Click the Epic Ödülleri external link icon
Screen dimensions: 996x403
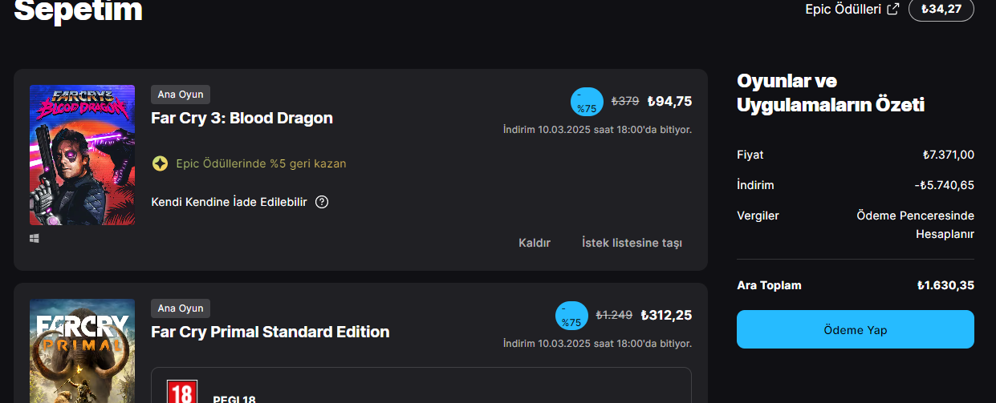[893, 10]
